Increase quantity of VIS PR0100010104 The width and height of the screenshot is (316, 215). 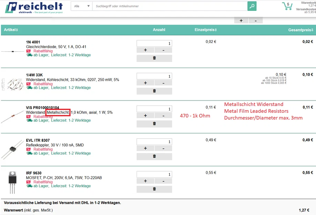point(145,116)
